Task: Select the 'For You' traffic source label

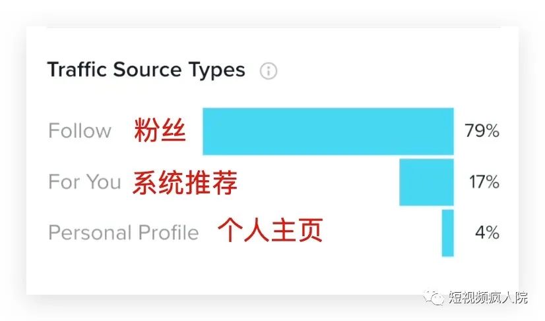Action: pyautogui.click(x=84, y=182)
